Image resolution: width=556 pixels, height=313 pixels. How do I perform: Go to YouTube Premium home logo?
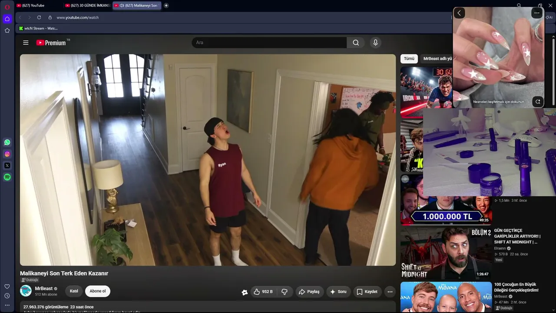[x=51, y=43]
